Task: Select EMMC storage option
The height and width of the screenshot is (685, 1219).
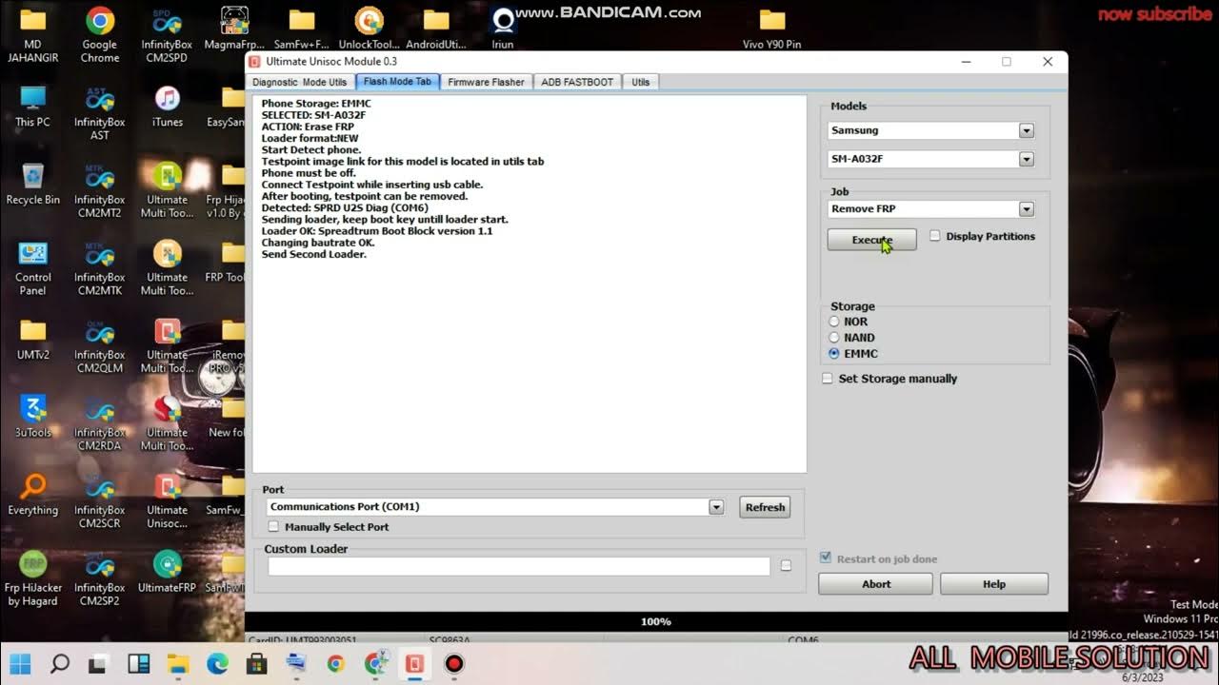Action: (x=834, y=353)
